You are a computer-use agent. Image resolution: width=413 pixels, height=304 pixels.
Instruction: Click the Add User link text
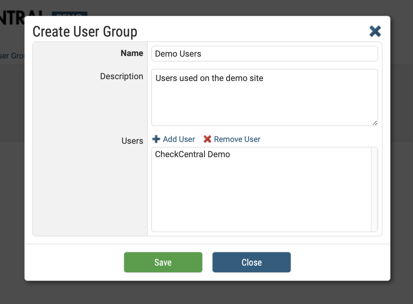[179, 139]
